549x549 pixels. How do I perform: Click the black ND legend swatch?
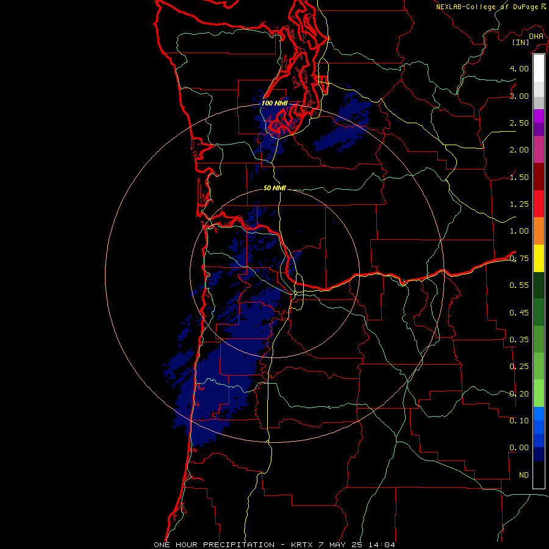(539, 475)
